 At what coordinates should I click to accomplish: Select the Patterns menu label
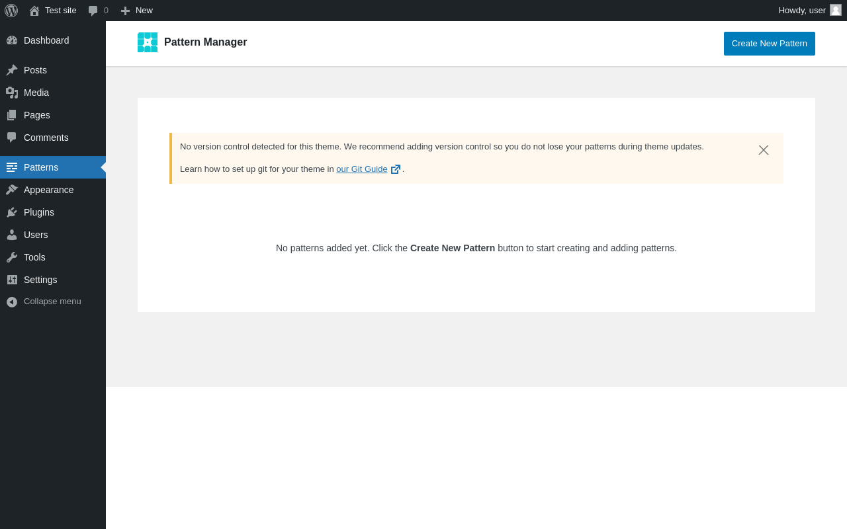click(41, 167)
